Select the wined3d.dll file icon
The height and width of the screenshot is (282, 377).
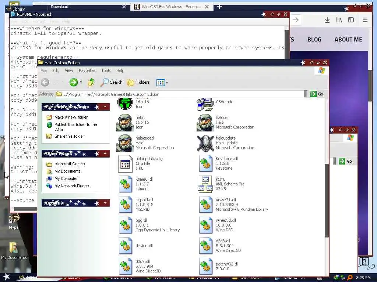[x=205, y=225]
